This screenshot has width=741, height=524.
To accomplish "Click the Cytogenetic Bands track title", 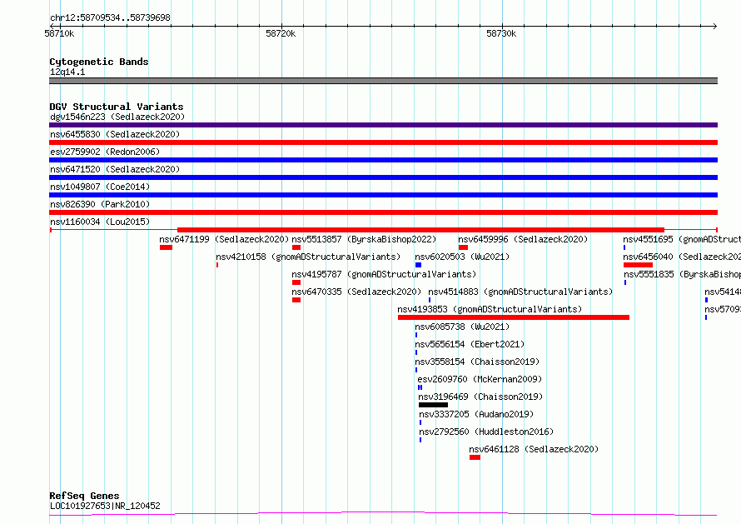I will click(99, 62).
